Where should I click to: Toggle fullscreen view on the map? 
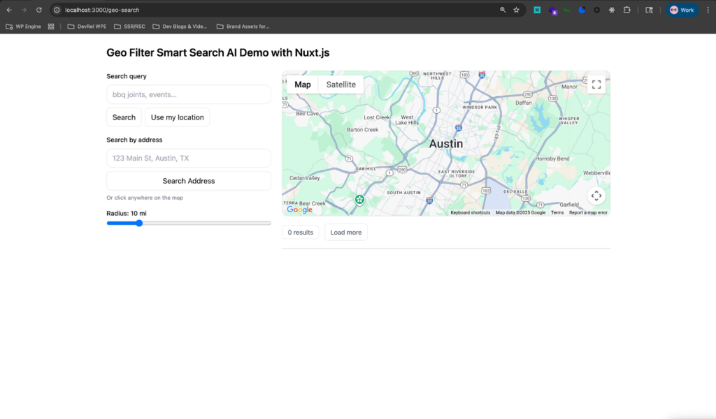(596, 84)
